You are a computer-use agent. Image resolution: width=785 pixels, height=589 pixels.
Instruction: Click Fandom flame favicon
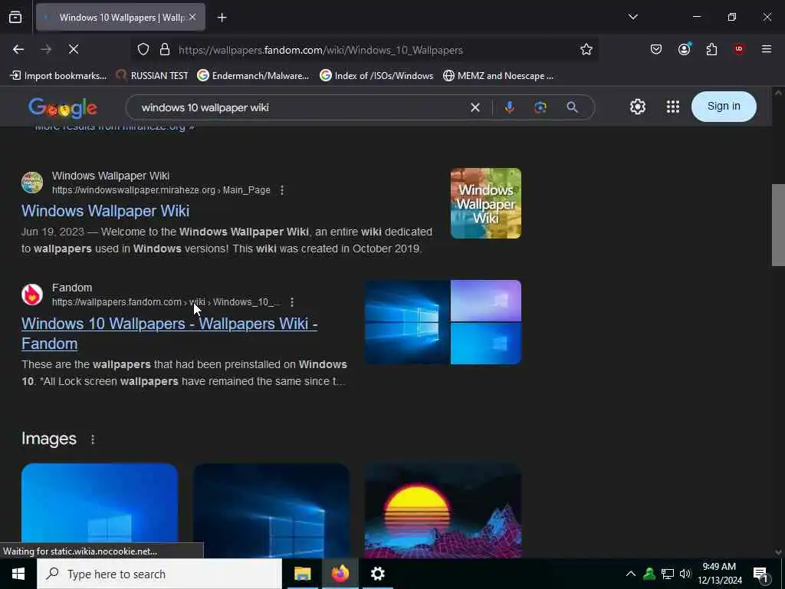pyautogui.click(x=32, y=294)
